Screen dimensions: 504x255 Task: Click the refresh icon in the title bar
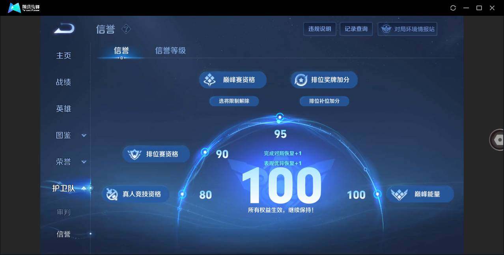click(x=453, y=7)
